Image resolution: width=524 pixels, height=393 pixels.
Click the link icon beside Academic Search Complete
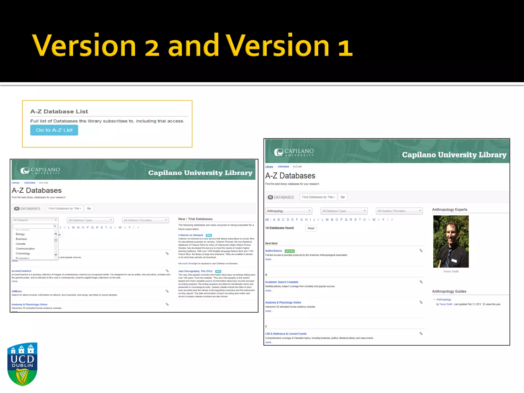point(421,282)
